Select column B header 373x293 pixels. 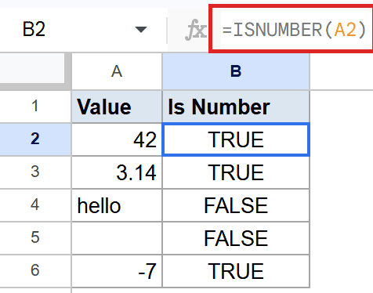tap(236, 71)
